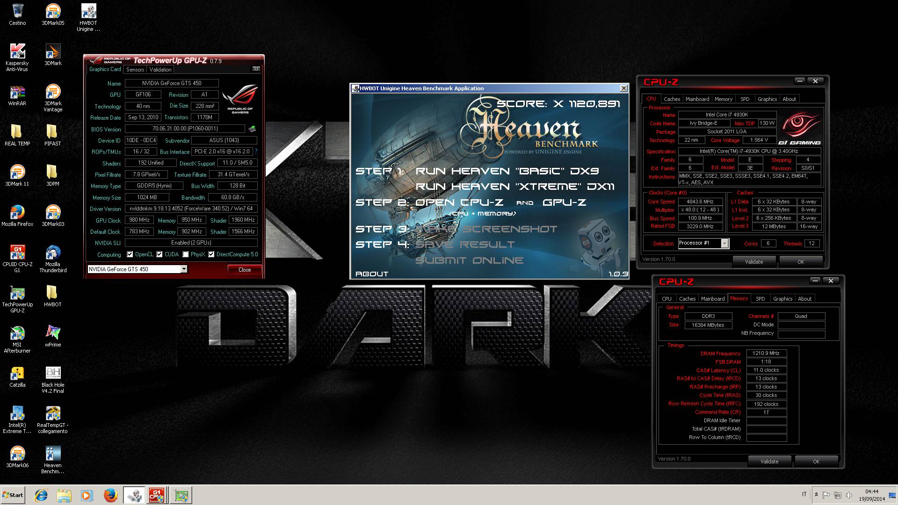Screen dimensions: 898x505
Task: Launch 3DMark 11 desktop shortcut
Action: pyautogui.click(x=17, y=175)
